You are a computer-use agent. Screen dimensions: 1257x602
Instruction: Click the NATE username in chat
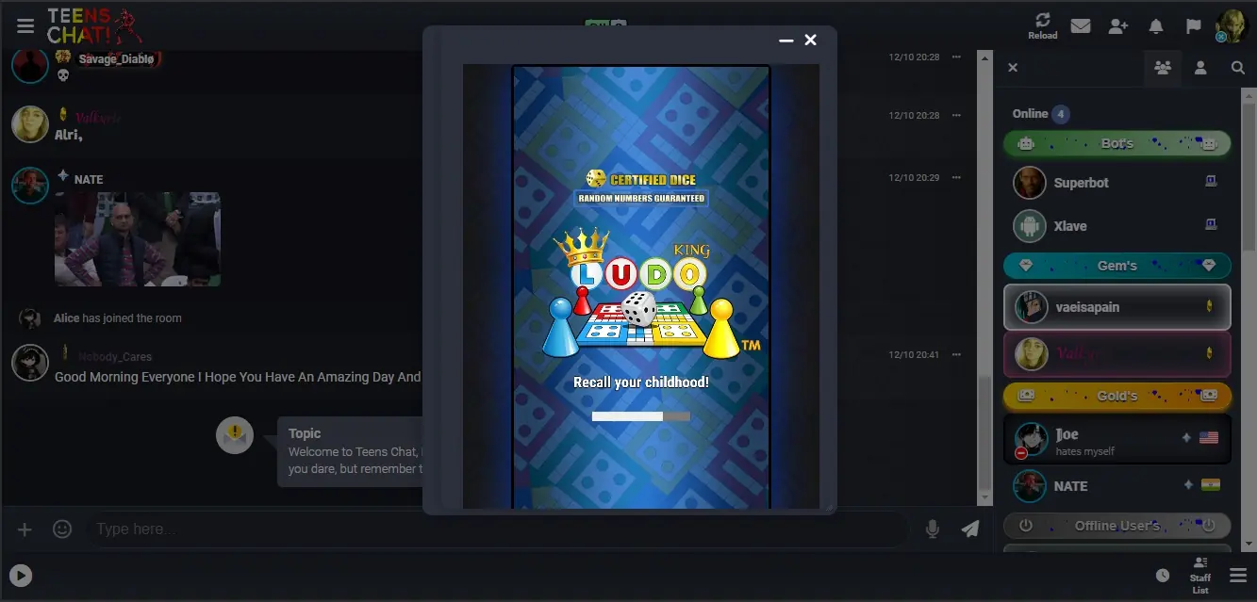[x=89, y=179]
